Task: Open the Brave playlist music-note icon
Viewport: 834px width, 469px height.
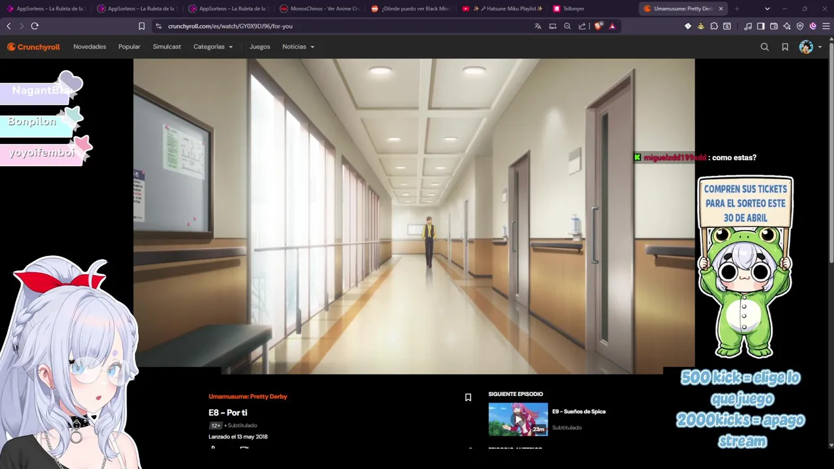Action: click(x=747, y=26)
